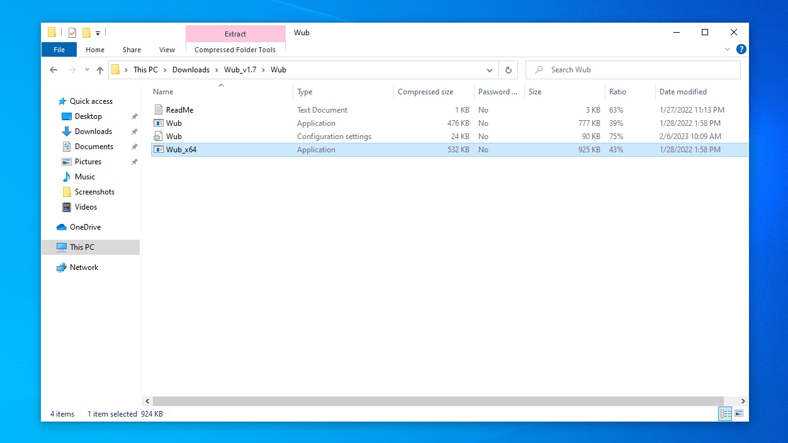The height and width of the screenshot is (443, 788).
Task: Open the File menu
Action: (x=59, y=50)
